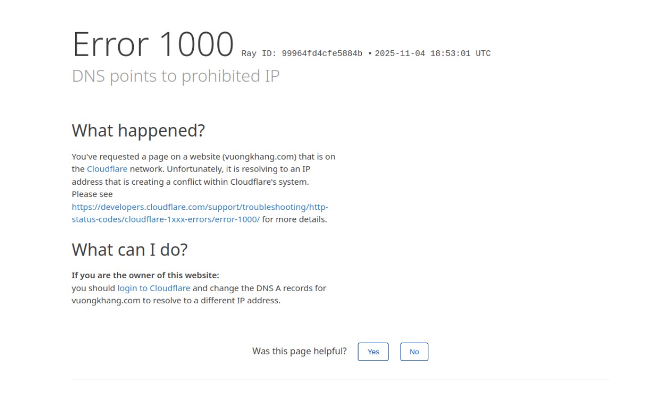This screenshot has width=672, height=403.
Task: Click the bold 'If you are the owner' line
Action: click(x=145, y=275)
